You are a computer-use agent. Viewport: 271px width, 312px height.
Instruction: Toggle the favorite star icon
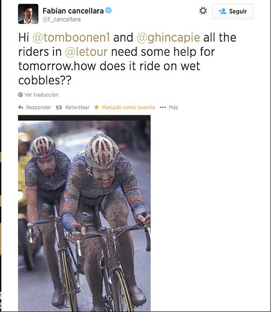click(97, 107)
